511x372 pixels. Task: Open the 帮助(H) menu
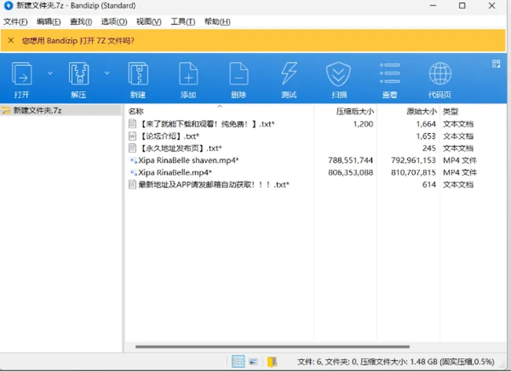(x=217, y=22)
